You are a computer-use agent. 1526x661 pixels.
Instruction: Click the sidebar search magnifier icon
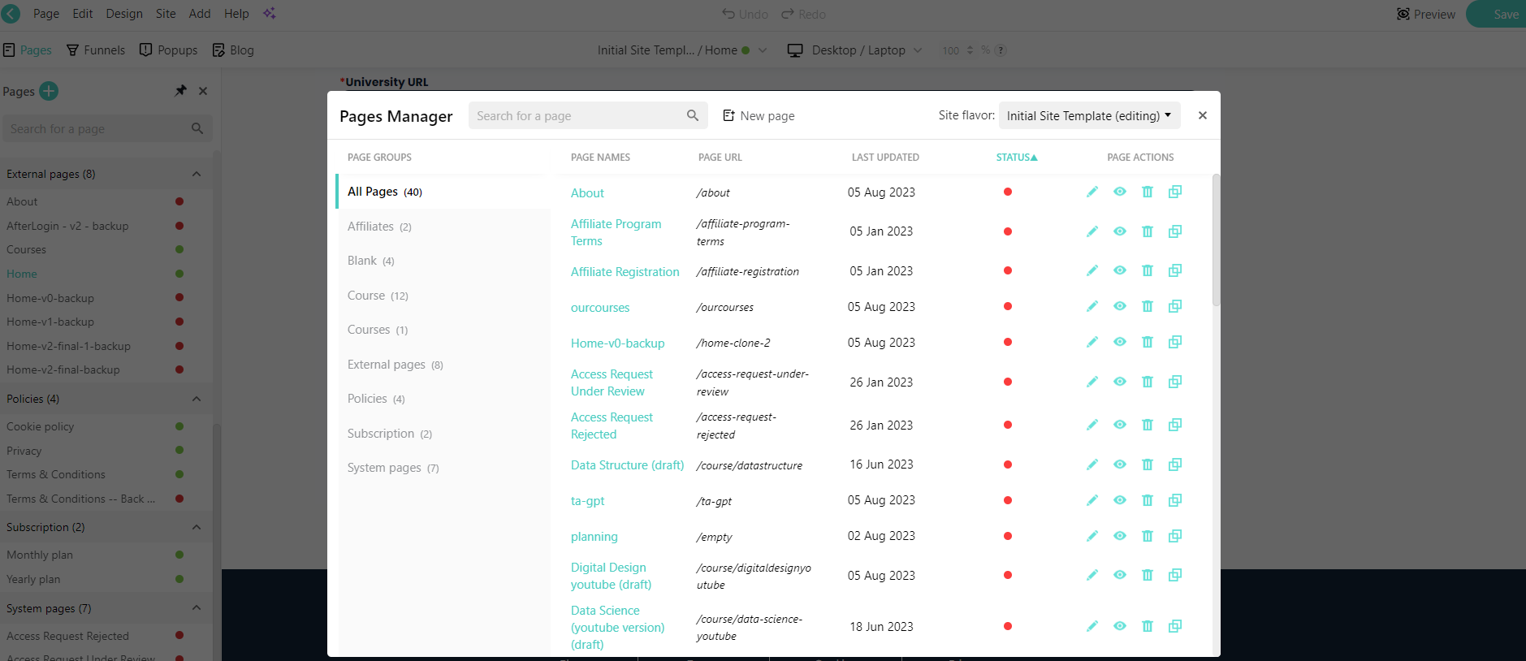(x=197, y=128)
